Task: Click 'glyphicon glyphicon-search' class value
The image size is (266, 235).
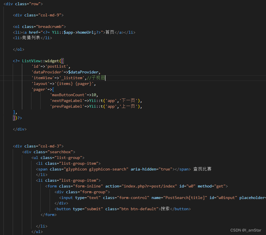Action: tap(96, 169)
